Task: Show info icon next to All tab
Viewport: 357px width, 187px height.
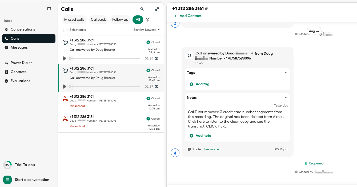Action: (147, 20)
